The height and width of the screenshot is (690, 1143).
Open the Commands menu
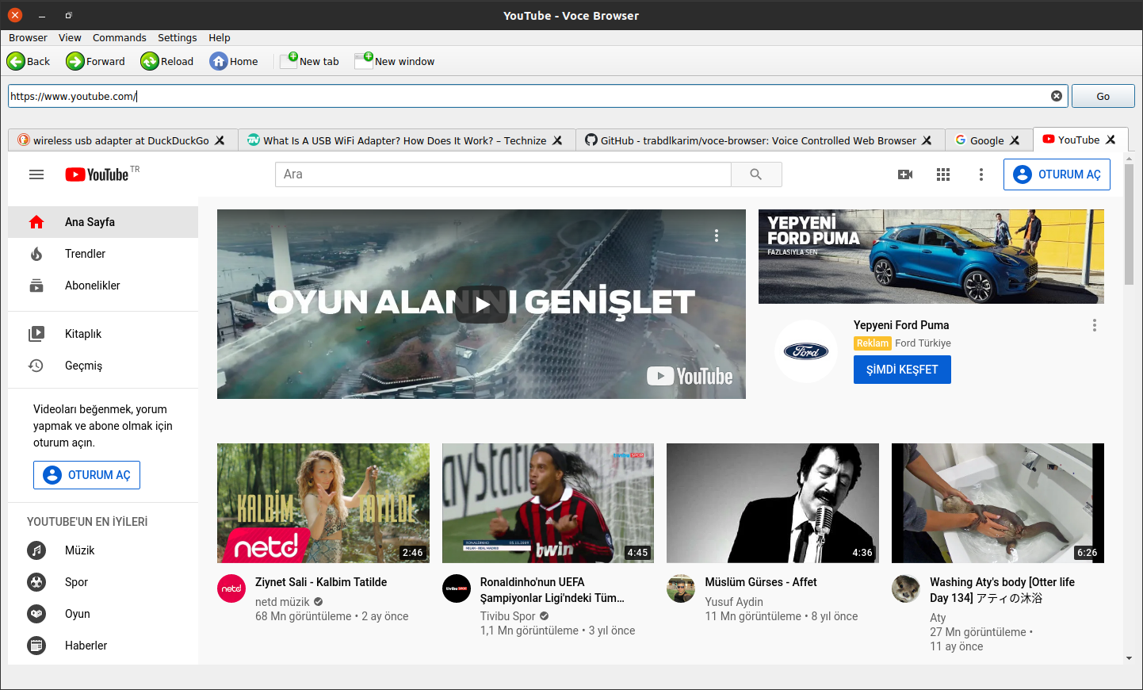[x=119, y=37]
